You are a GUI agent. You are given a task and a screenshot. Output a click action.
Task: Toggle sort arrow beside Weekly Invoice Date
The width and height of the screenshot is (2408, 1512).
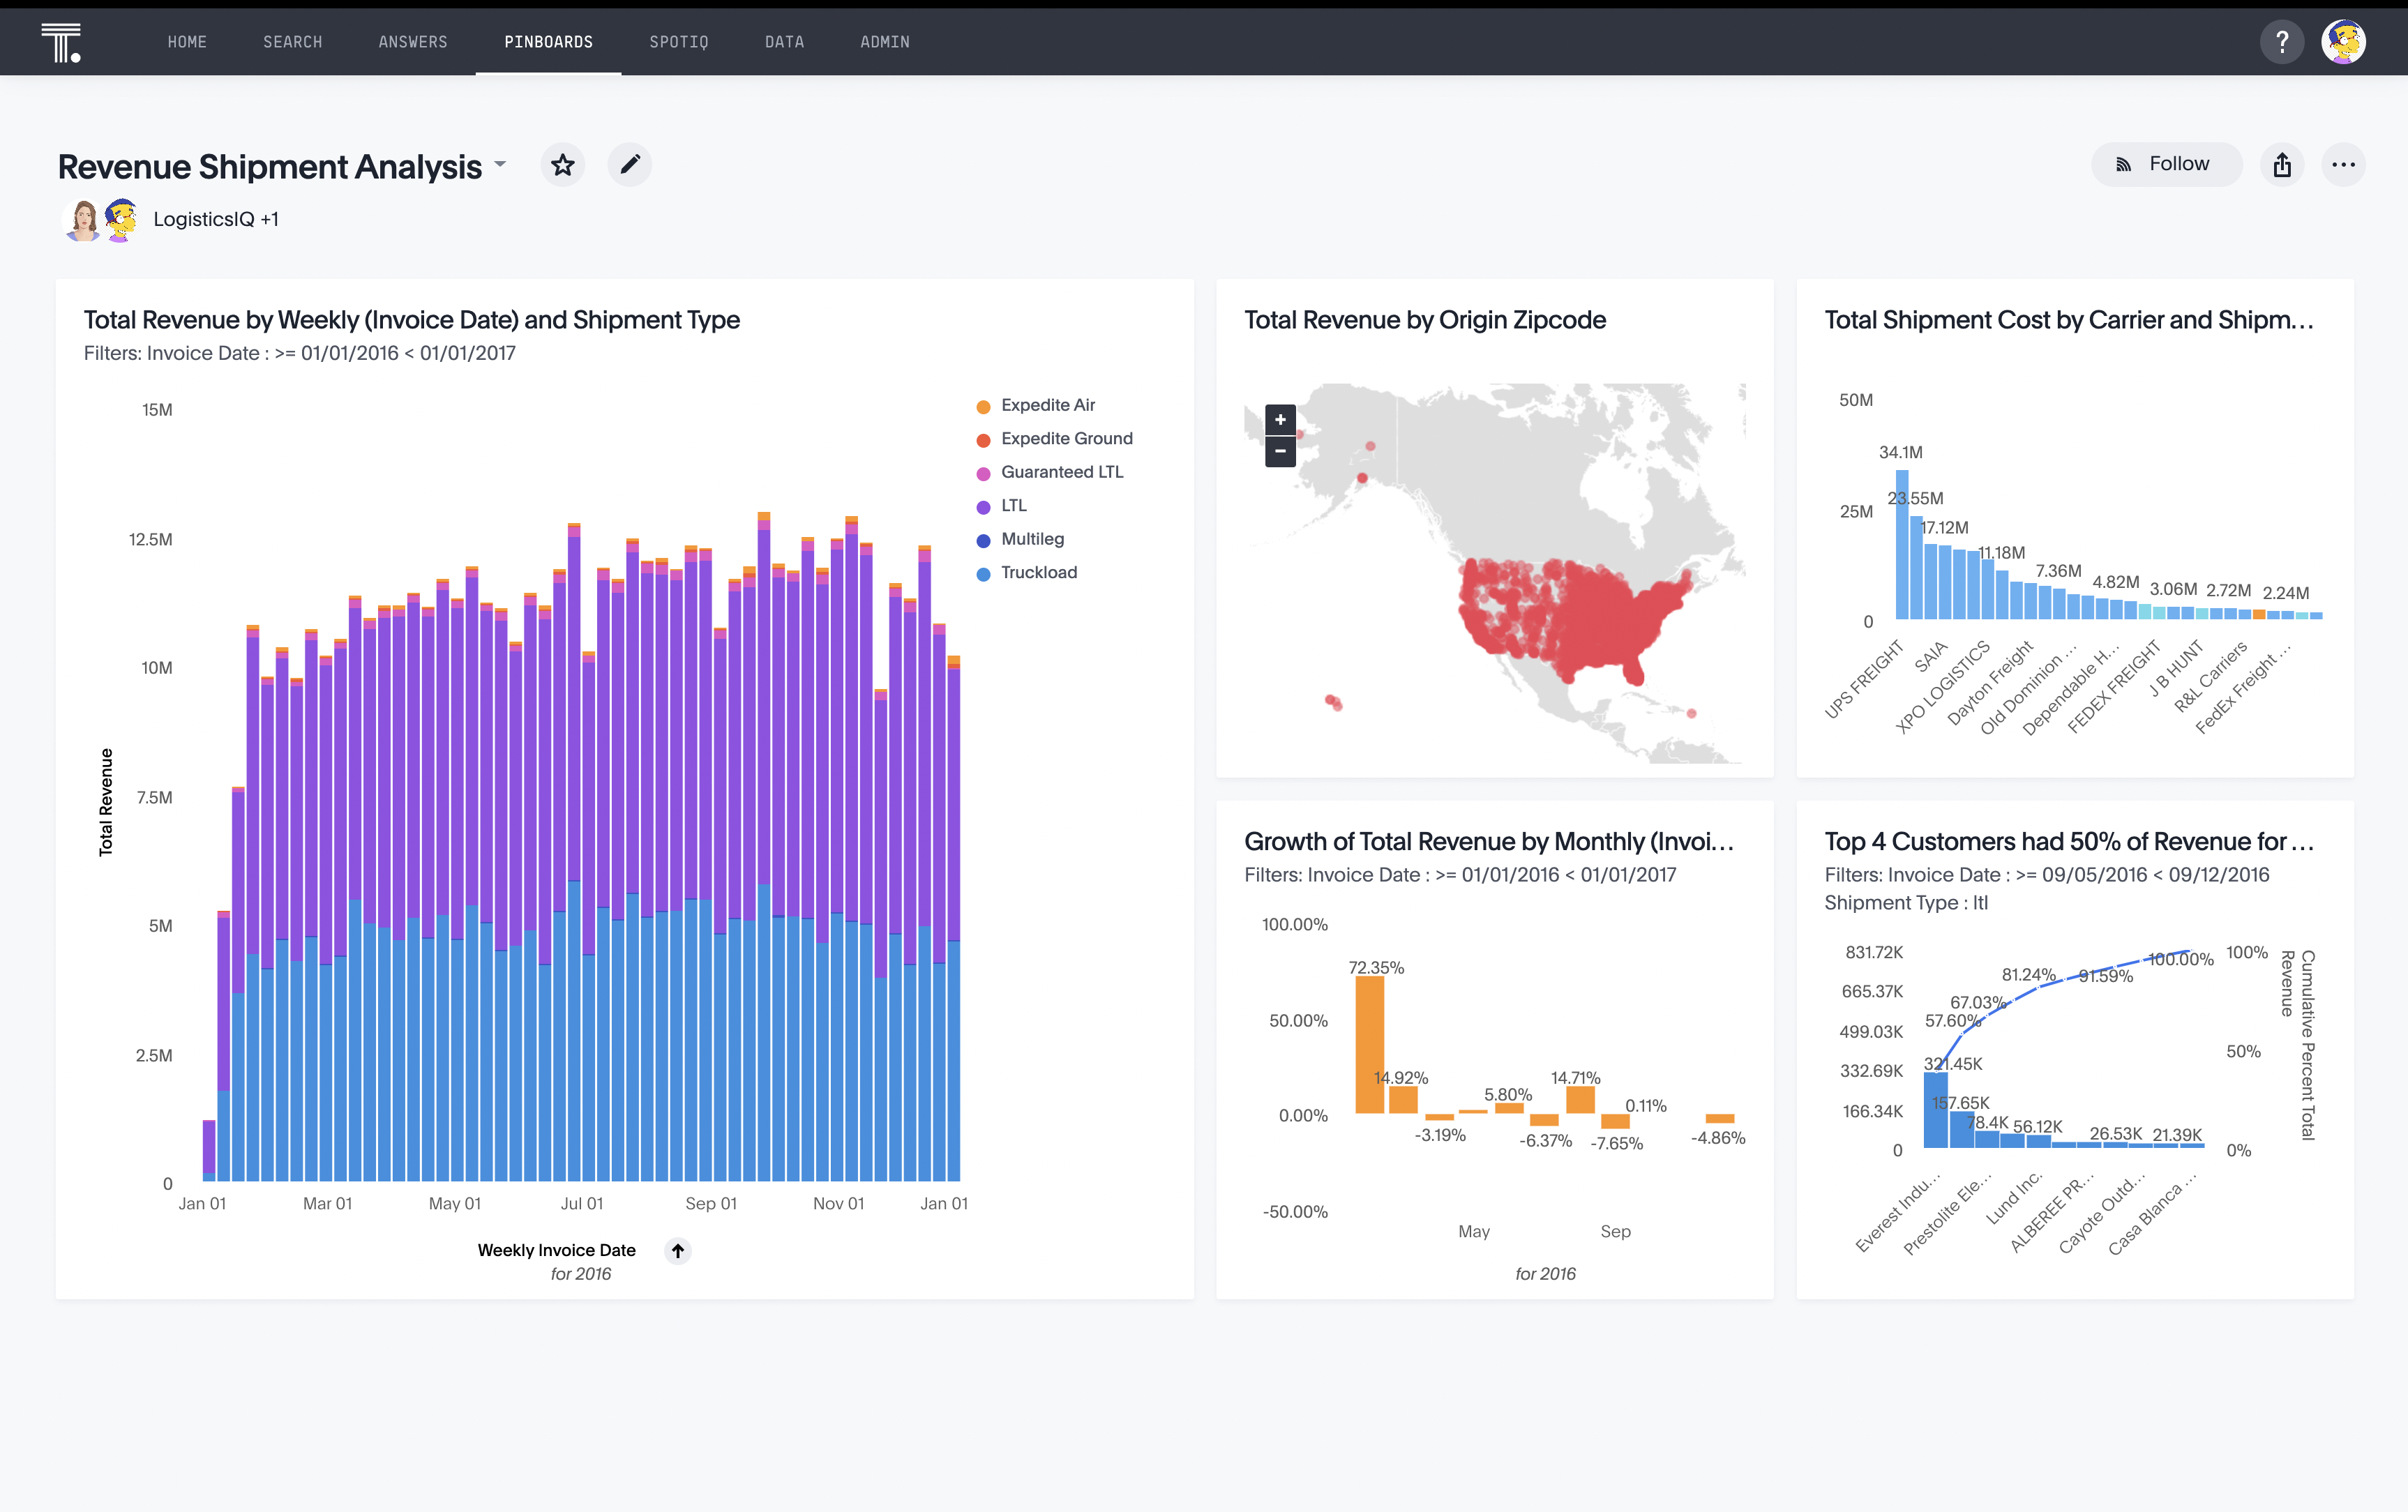click(x=678, y=1250)
